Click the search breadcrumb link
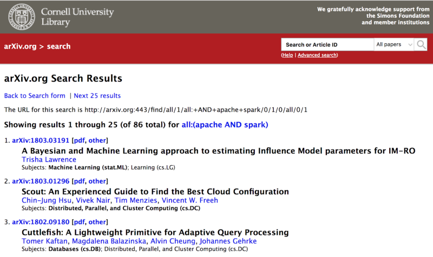433x257 pixels. (58, 46)
